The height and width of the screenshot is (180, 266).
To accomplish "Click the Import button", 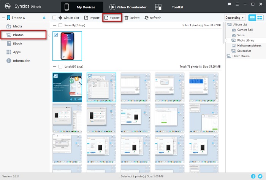I will 92,18.
